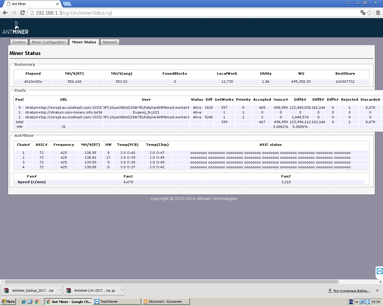Viewport: 383px width, 306px height.
Task: Click chain 1 chip temp I:0 O:47
Action: 157,153
